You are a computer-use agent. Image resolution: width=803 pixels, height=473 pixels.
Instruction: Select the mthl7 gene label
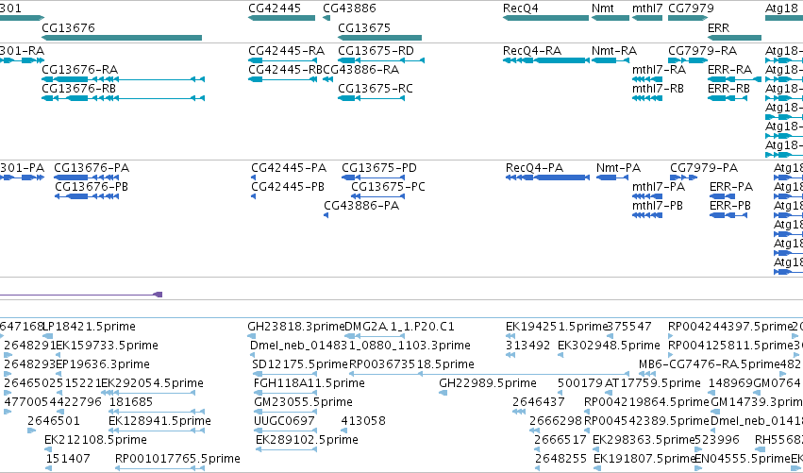coord(647,8)
